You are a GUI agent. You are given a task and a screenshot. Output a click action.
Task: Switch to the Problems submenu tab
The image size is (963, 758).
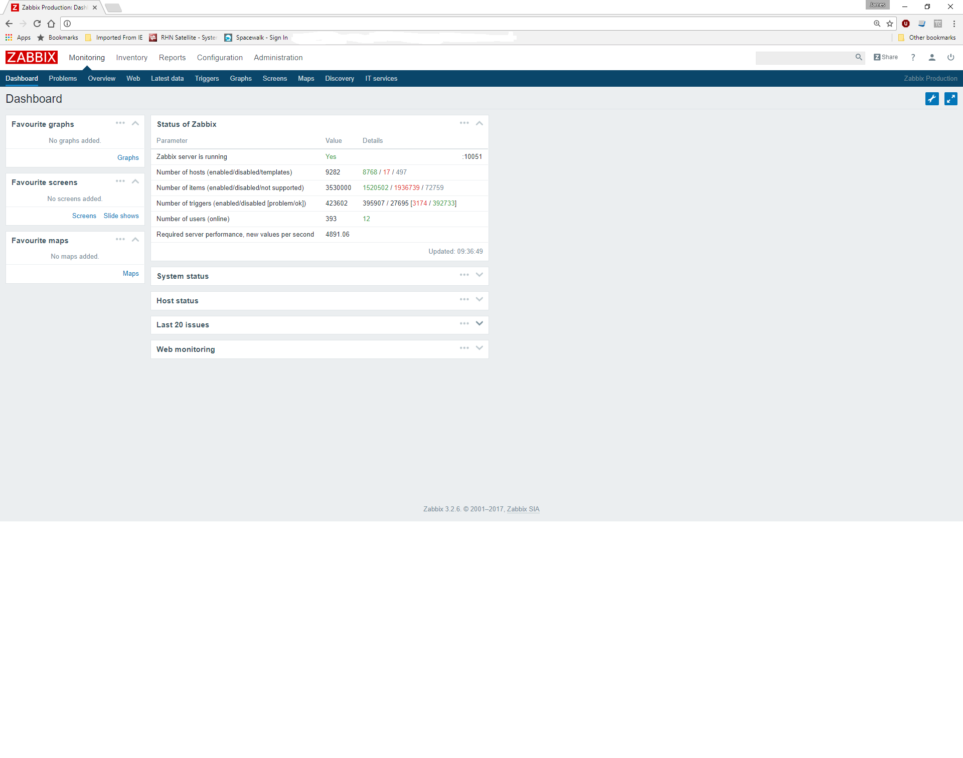(63, 79)
